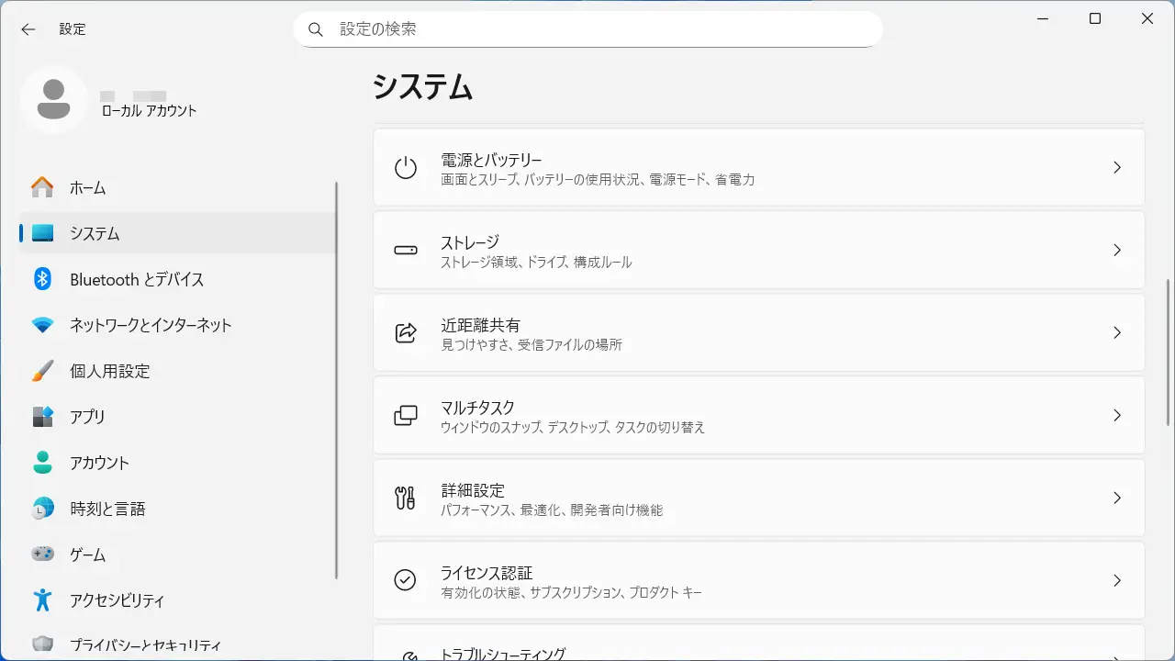1175x661 pixels.
Task: Select ホーム in the sidebar
Action: [x=88, y=188]
